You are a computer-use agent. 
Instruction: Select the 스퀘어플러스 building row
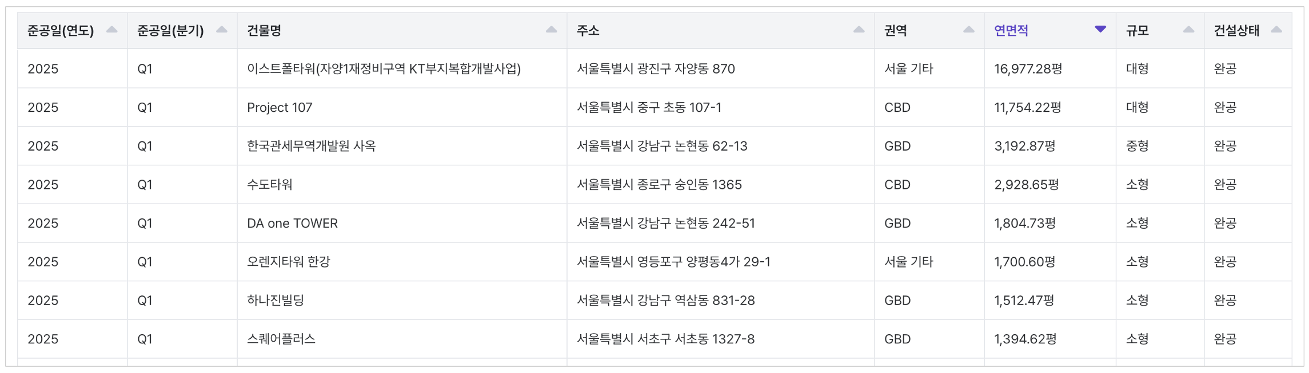click(281, 339)
